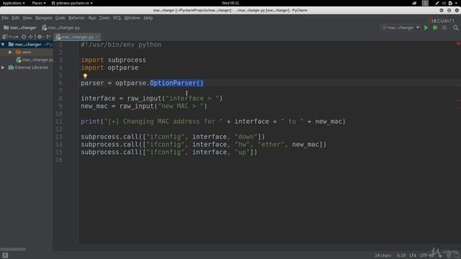Start debugging with the green bug icon
This screenshot has width=461, height=259.
tap(435, 27)
